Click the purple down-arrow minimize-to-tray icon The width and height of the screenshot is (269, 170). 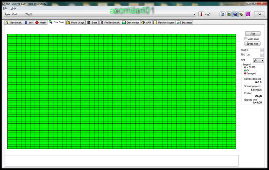(248, 14)
